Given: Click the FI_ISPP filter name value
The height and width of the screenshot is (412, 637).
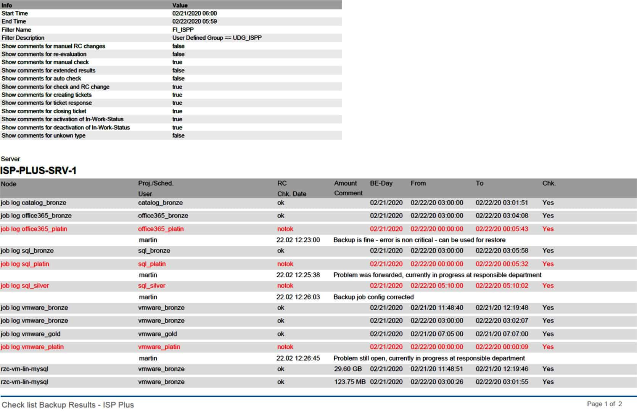Looking at the screenshot, I should (x=183, y=30).
